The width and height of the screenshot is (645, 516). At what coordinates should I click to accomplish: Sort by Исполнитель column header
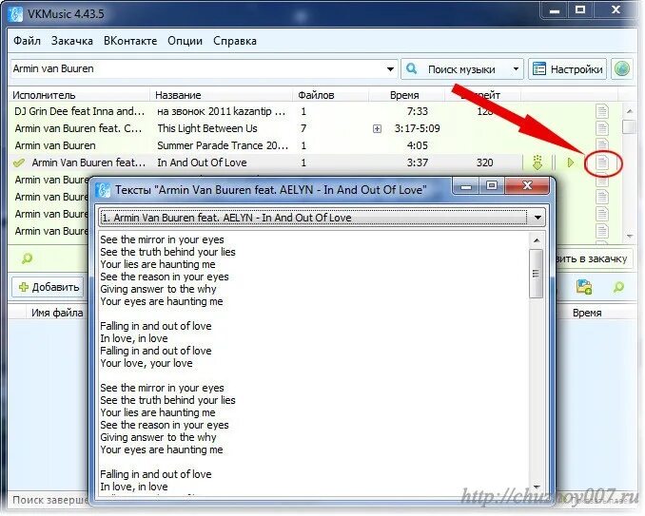coord(79,95)
